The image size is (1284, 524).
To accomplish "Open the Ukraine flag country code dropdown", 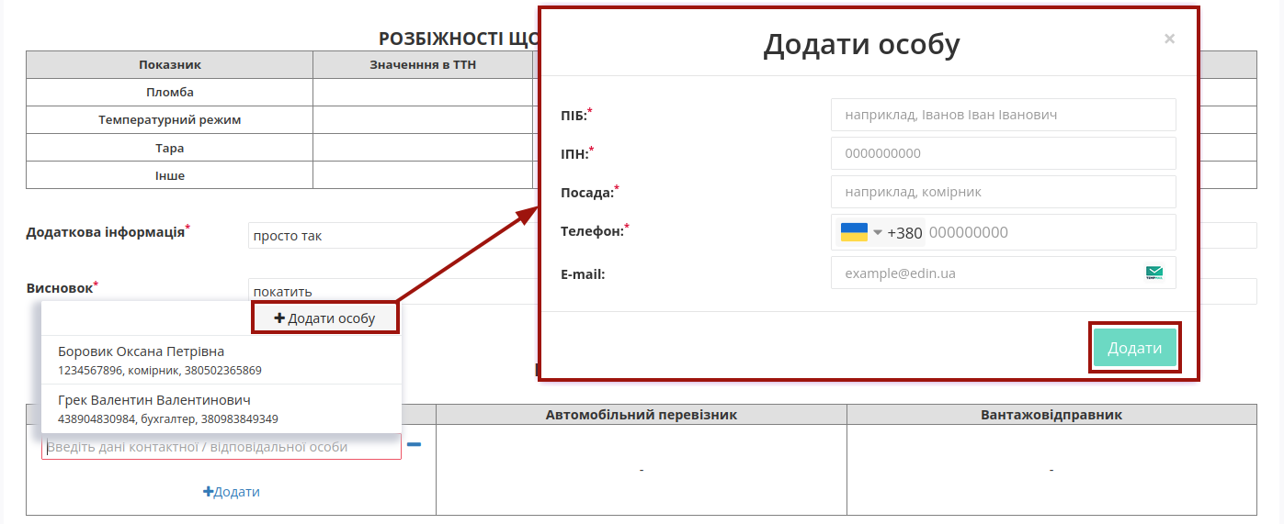I will tap(861, 232).
